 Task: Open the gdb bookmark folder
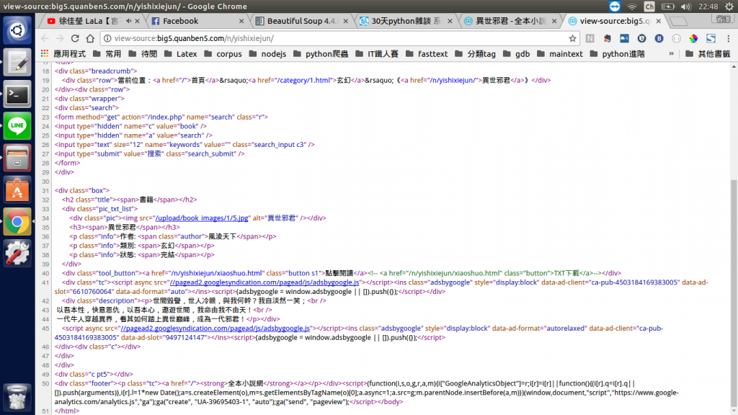(516, 54)
